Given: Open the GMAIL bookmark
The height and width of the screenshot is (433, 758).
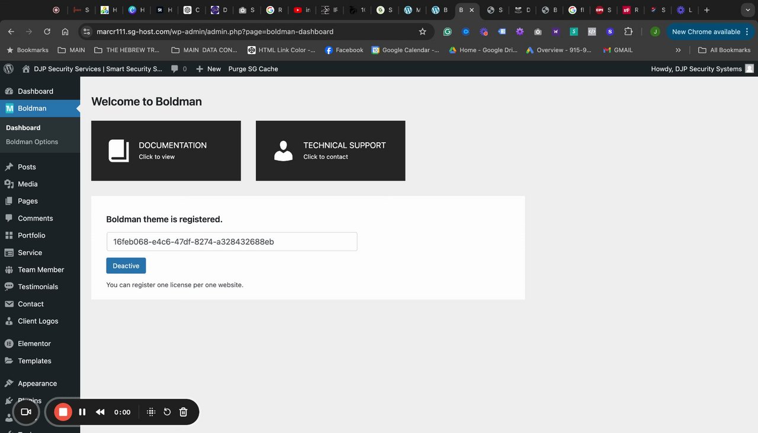Looking at the screenshot, I should (618, 50).
